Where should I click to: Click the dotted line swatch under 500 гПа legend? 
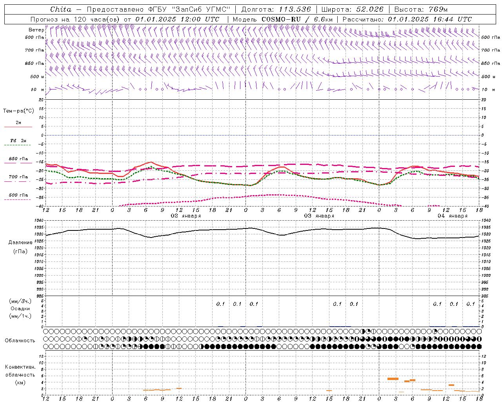(x=18, y=199)
